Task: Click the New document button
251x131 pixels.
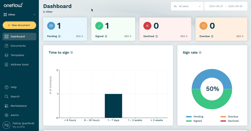Action: coord(19,25)
